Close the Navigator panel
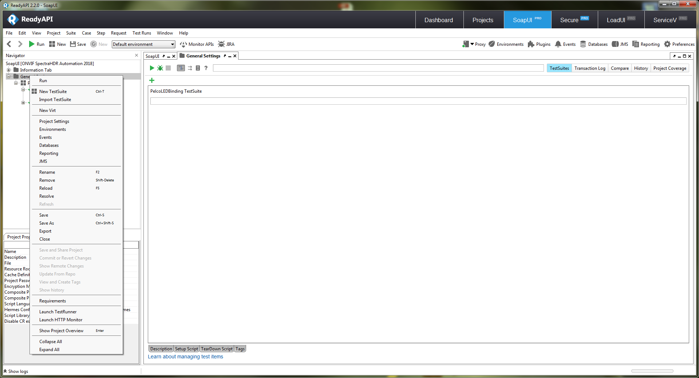 tap(137, 55)
